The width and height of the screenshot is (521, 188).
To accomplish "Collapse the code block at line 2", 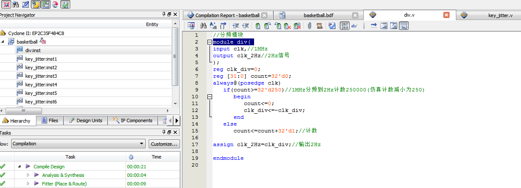I will pos(210,42).
